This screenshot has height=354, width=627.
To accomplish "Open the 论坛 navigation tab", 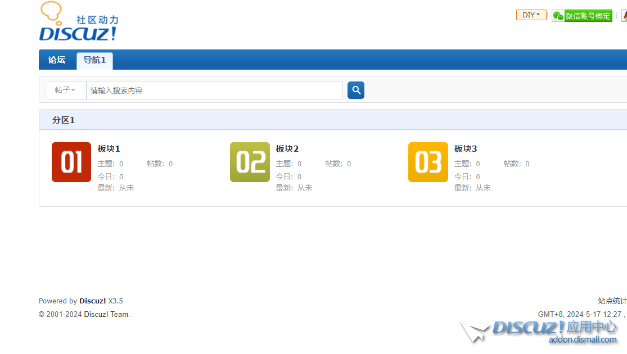I will point(57,60).
